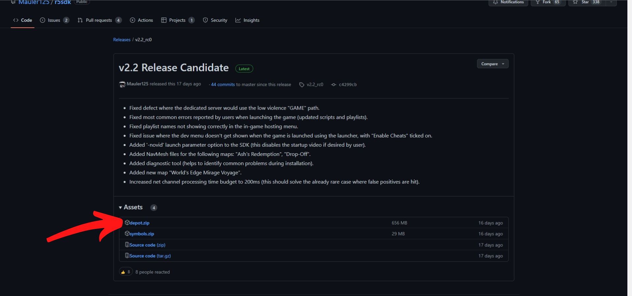Screen dimensions: 632x296
Task: Click the thumbs-up reaction counter
Action: pos(125,272)
